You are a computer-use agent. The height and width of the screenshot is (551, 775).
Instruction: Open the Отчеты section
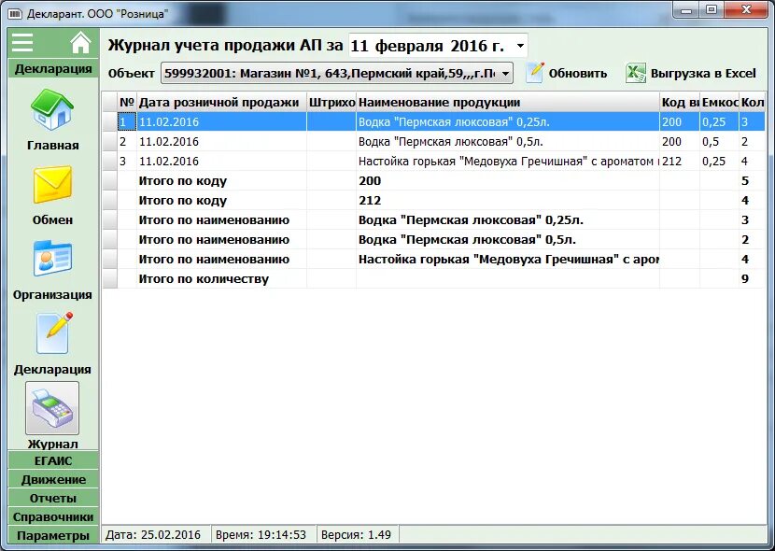point(50,497)
